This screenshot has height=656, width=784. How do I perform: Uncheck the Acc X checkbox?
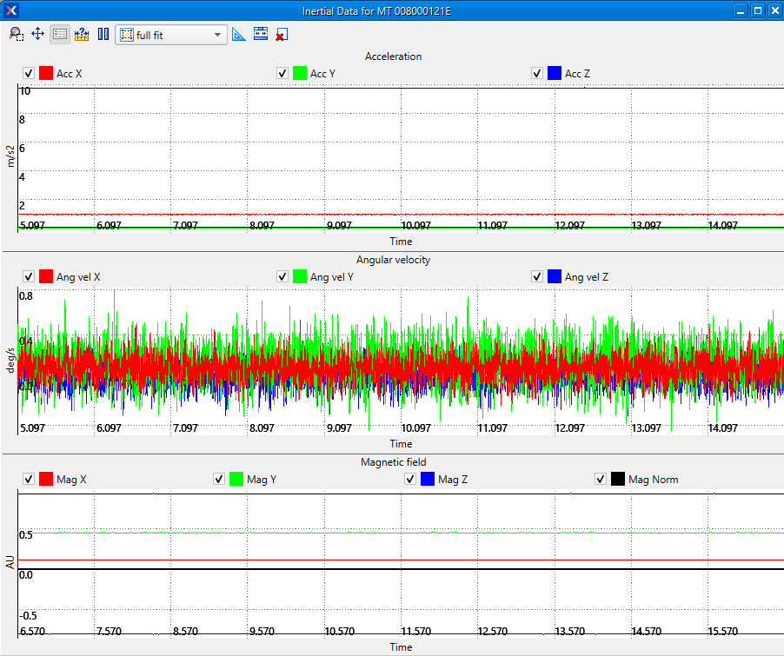point(29,73)
